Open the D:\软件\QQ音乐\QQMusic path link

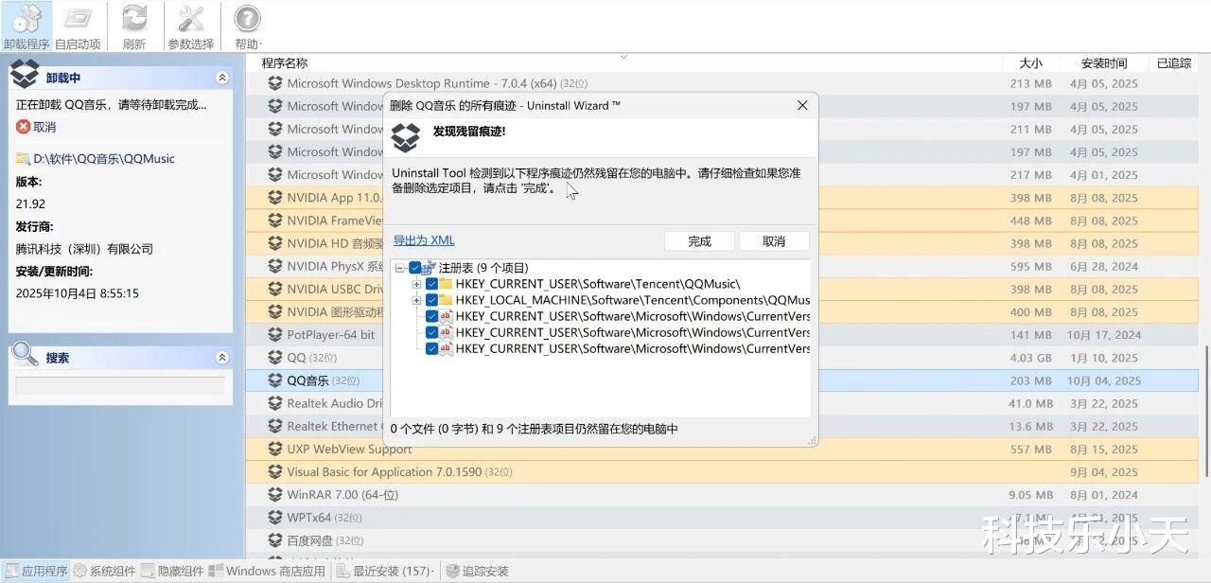[104, 159]
